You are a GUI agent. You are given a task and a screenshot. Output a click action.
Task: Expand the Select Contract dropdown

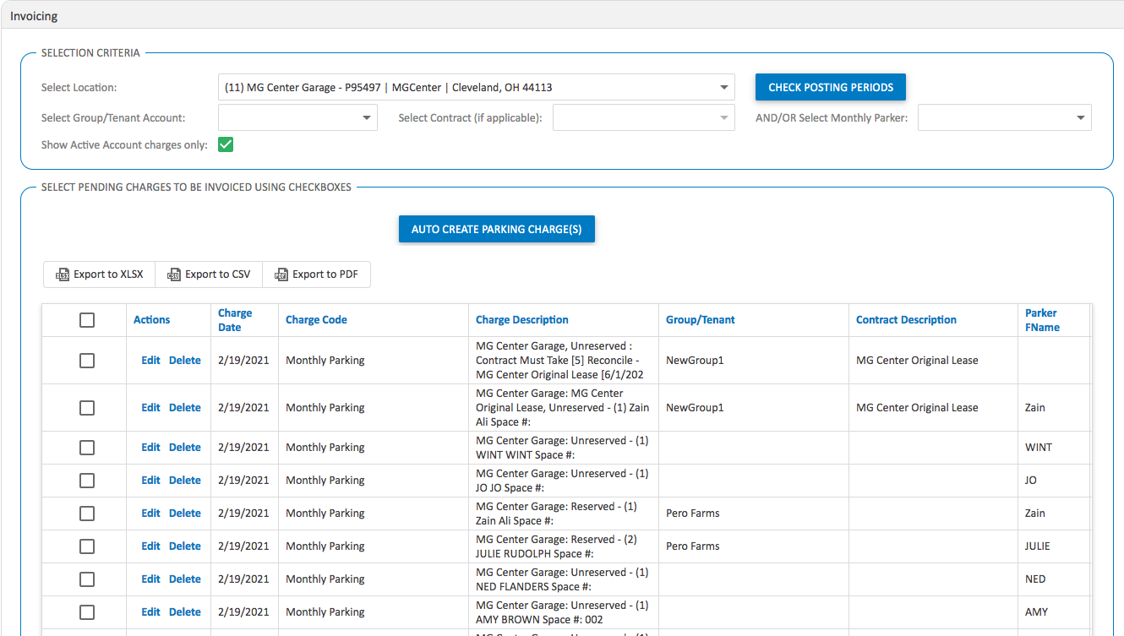pos(723,117)
